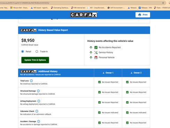Screen dimensions: 170x128
Task: Click the up arrow beside Service History
Action: click(91, 52)
